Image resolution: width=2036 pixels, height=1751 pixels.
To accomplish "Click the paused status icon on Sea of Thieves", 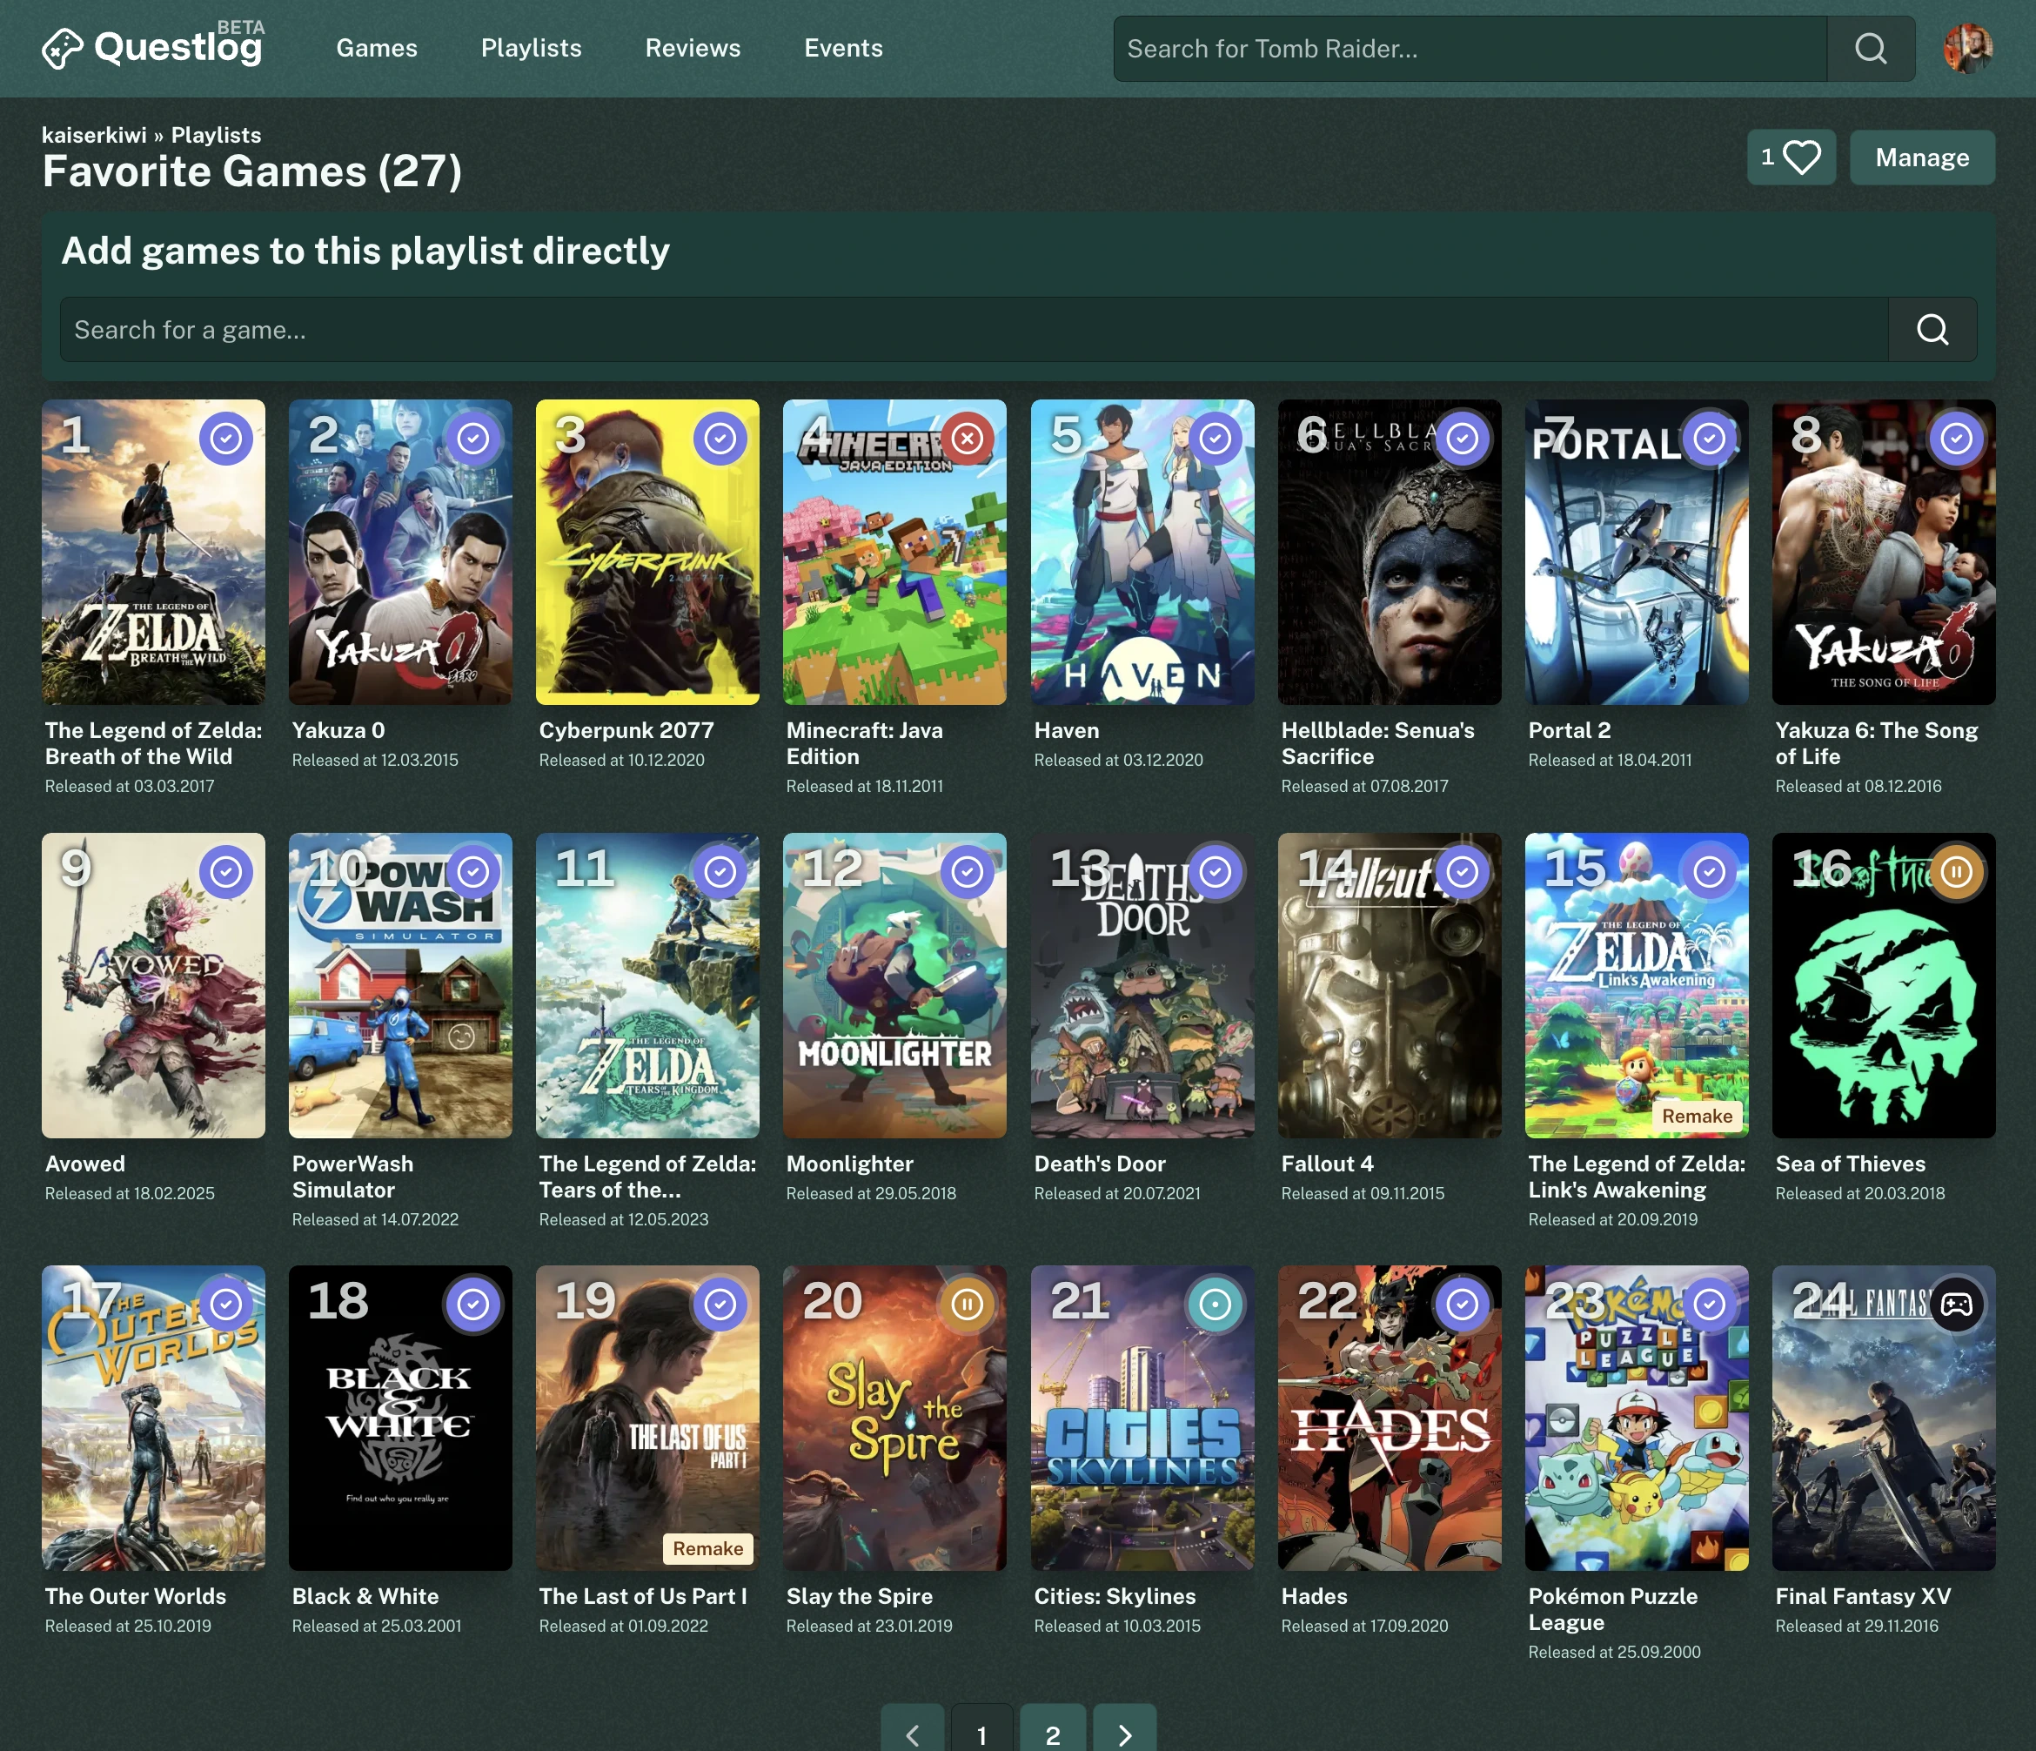I will pos(1957,871).
